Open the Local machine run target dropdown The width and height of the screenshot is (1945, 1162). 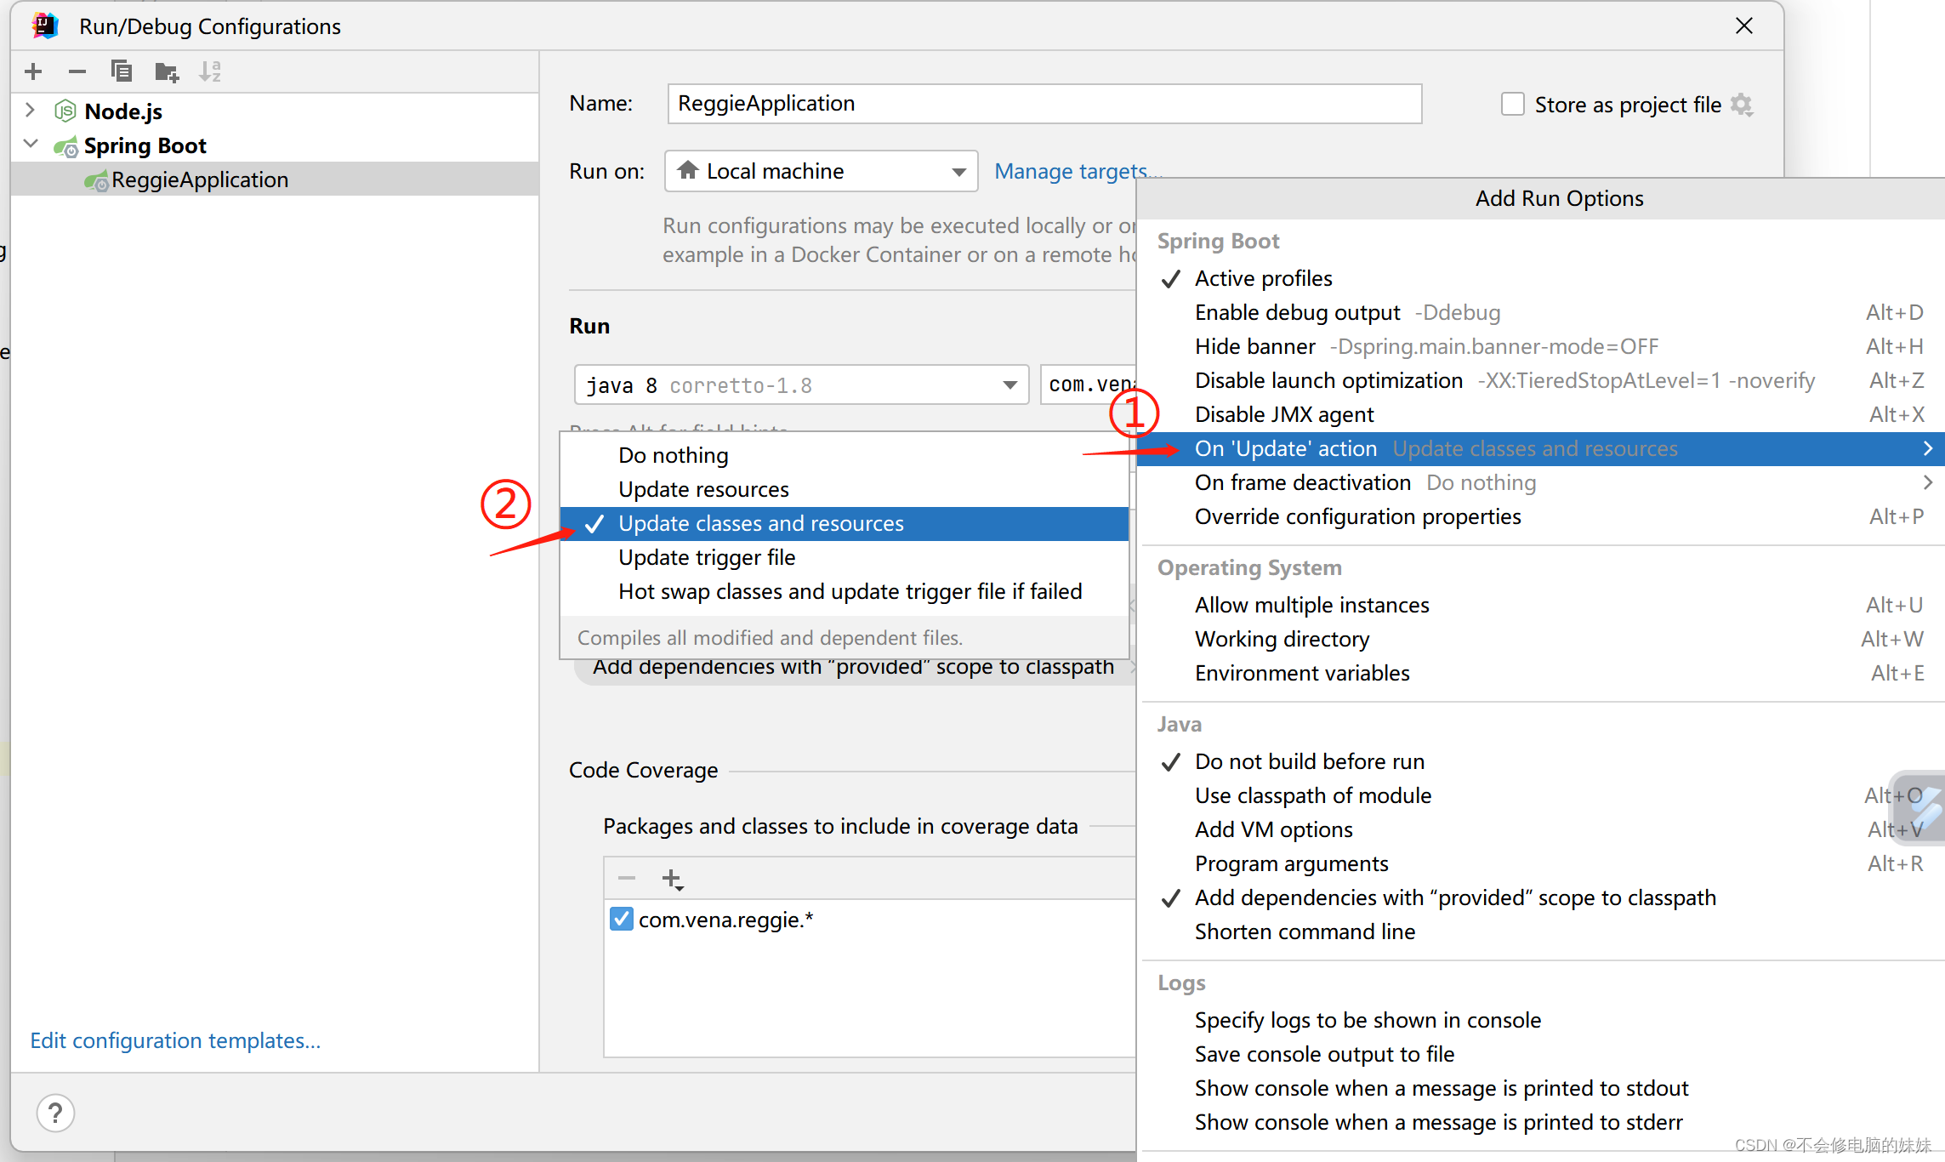point(959,171)
